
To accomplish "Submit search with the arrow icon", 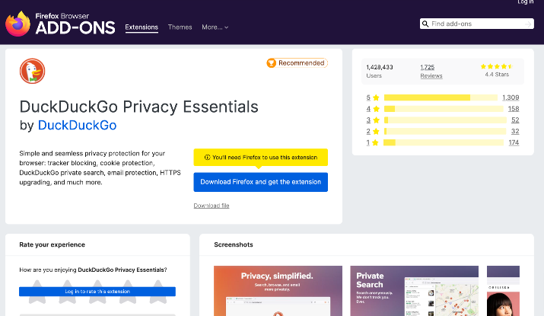I will tap(528, 24).
